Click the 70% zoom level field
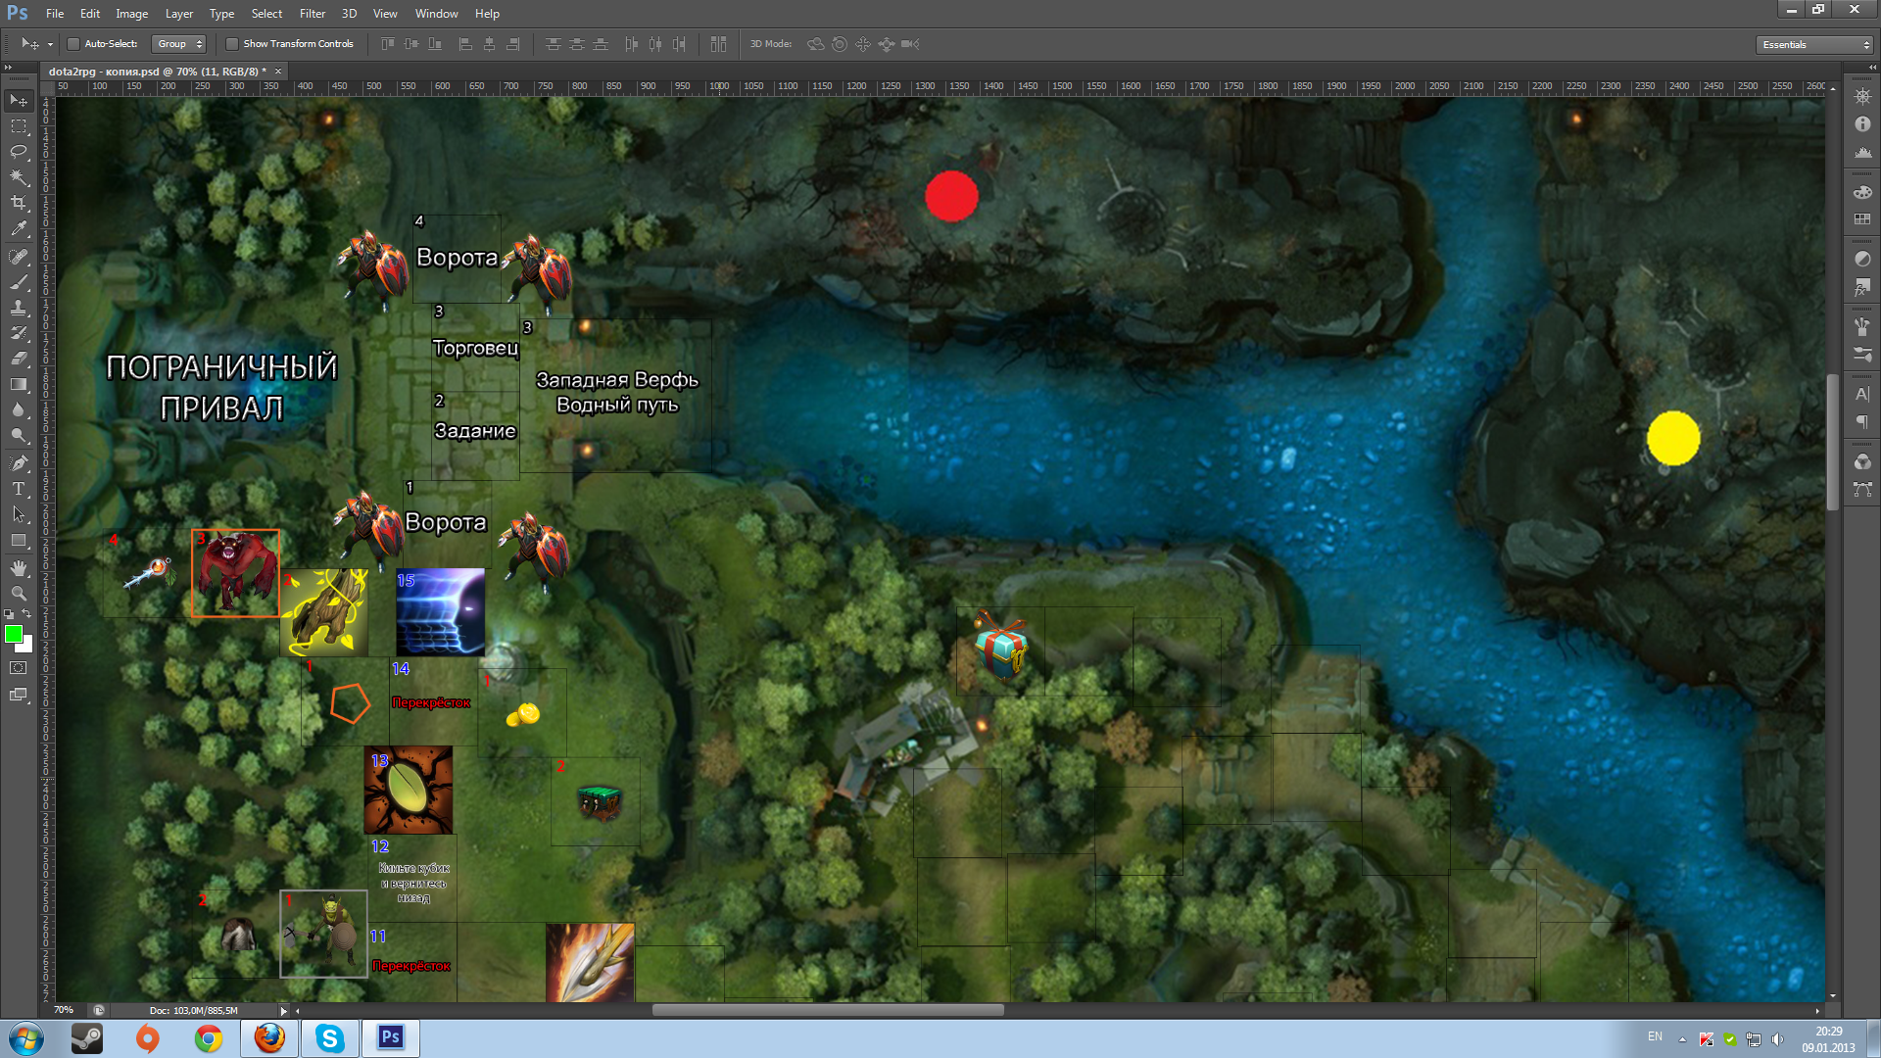 (x=64, y=1010)
